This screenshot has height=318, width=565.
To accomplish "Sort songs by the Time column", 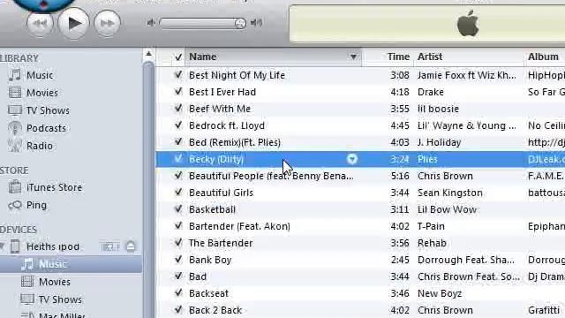I will tap(398, 57).
